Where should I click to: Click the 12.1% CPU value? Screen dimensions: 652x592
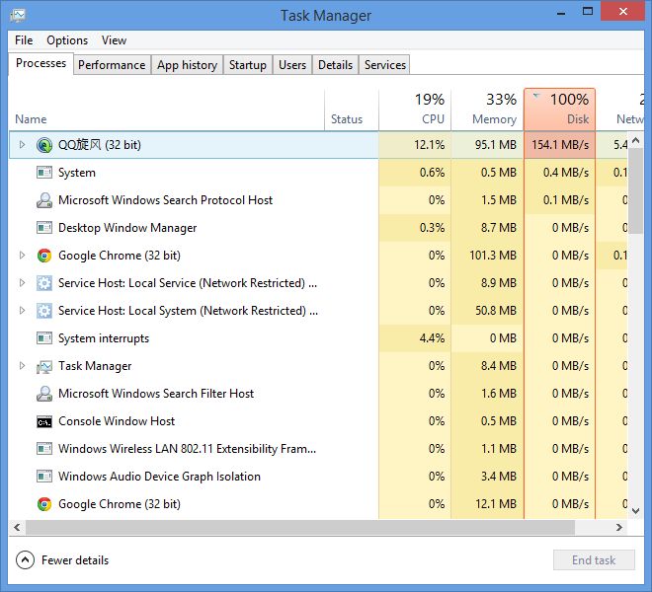429,145
